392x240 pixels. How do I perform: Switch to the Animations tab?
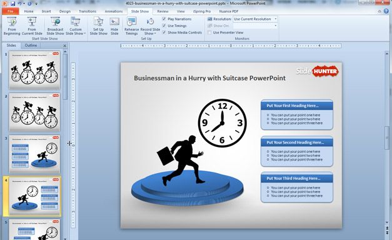(x=114, y=11)
